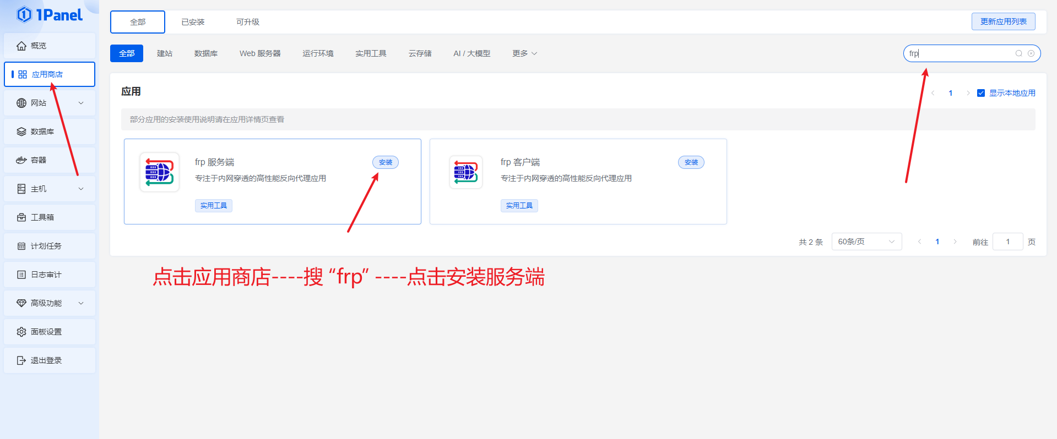Open the 60条/页 page size dropdown

click(866, 242)
